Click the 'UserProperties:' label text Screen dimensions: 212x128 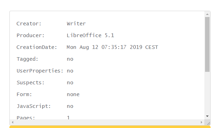(x=40, y=71)
